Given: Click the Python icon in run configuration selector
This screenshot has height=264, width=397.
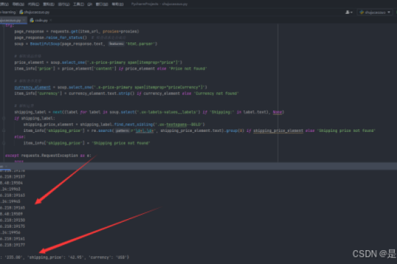Looking at the screenshot, I should pos(362,12).
